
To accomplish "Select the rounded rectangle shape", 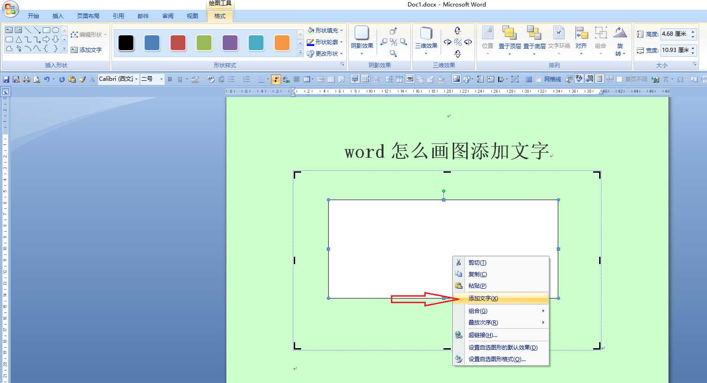I will tap(9, 39).
